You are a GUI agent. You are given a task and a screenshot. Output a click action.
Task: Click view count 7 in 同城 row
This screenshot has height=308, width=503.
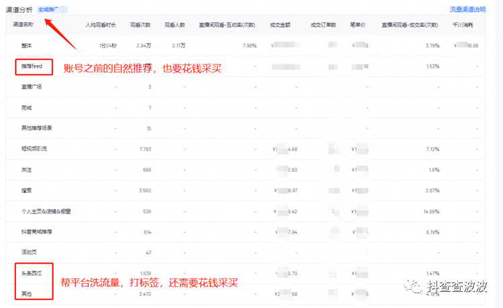(150, 107)
